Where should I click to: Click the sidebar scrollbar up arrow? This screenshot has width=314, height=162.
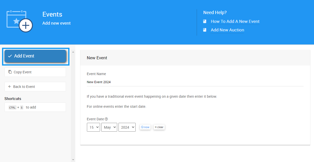73,52
